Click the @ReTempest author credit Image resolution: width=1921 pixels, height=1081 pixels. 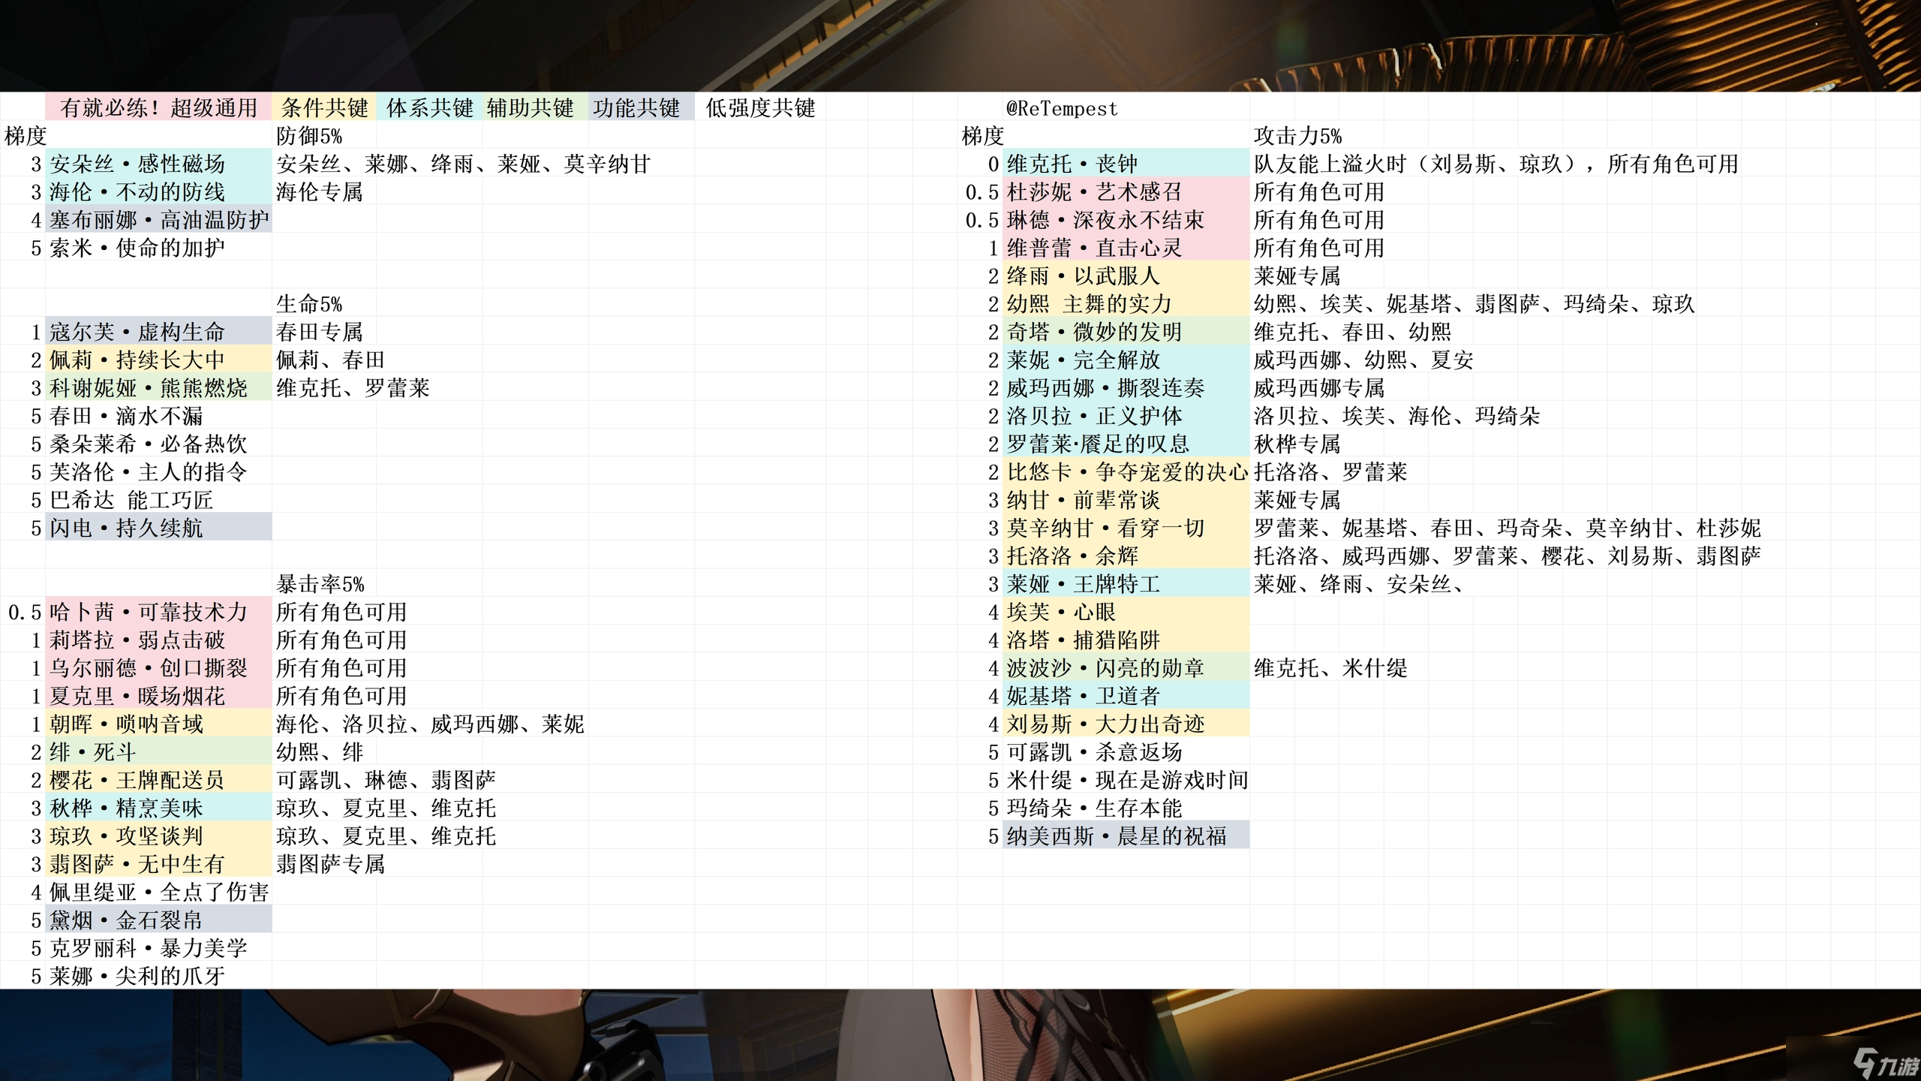[1061, 109]
